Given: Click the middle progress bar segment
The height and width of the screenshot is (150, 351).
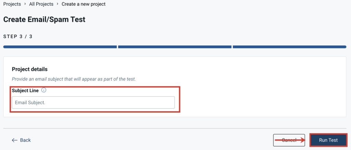Looking at the screenshot, I should click(174, 47).
